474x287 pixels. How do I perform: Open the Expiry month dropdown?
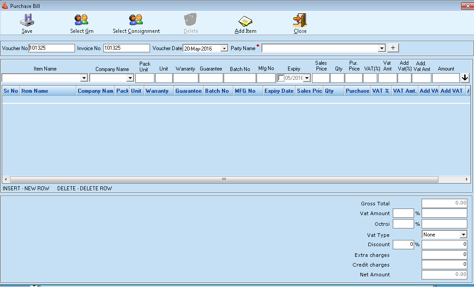pyautogui.click(x=306, y=77)
